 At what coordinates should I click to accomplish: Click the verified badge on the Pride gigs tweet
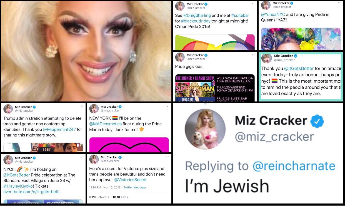point(206,55)
